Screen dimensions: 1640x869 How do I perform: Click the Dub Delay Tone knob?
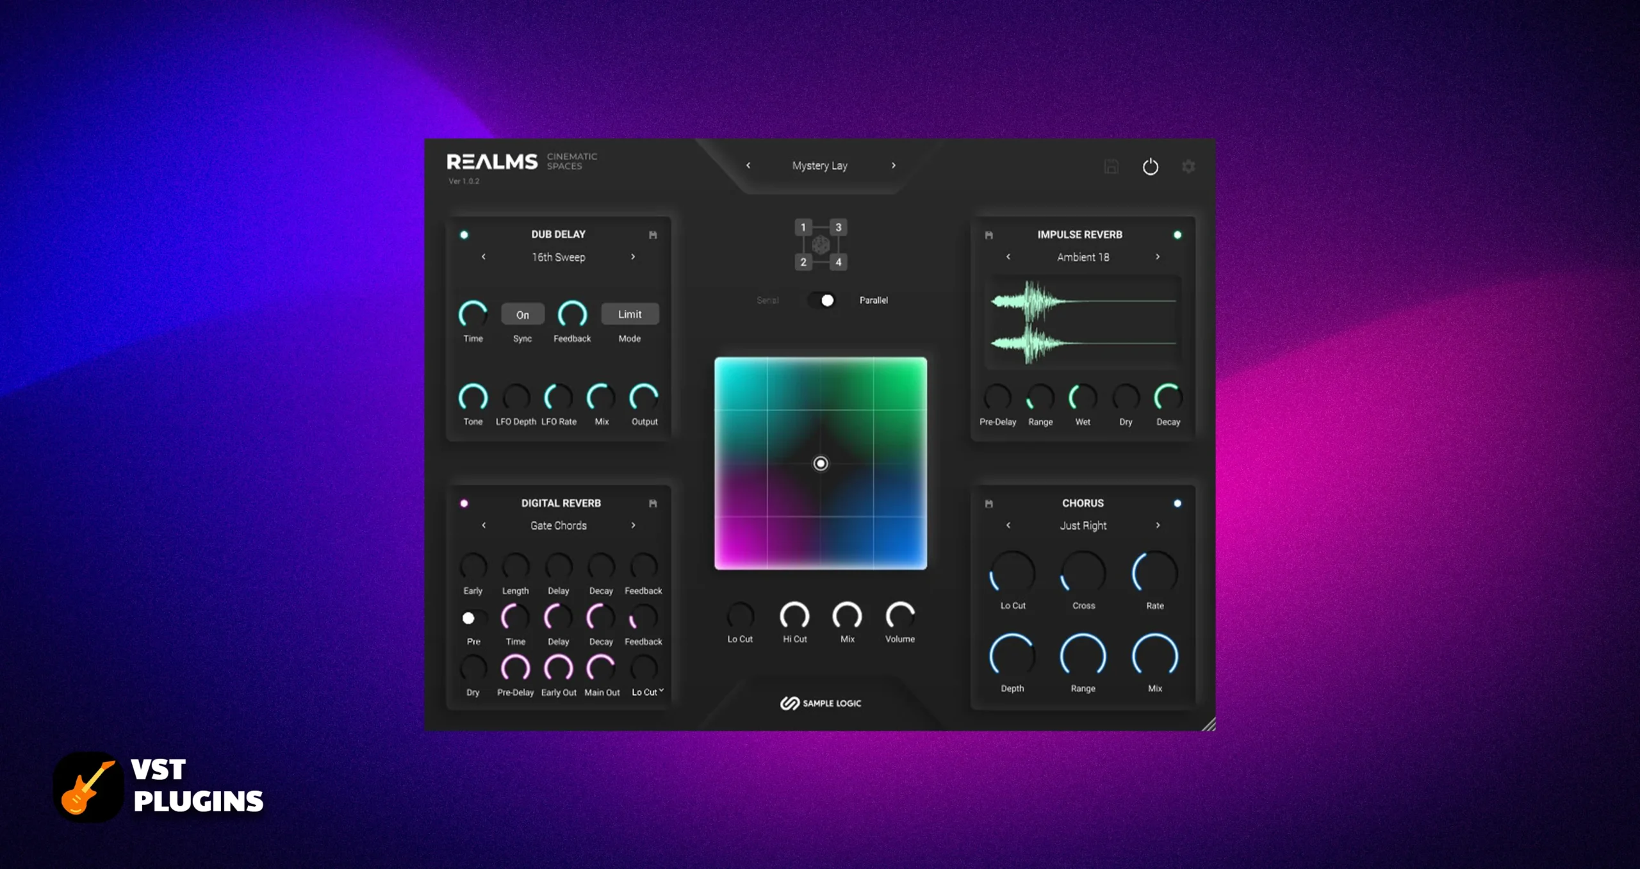click(473, 398)
